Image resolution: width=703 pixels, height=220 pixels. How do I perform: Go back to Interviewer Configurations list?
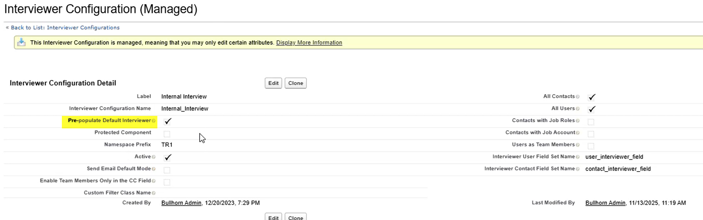[x=65, y=27]
